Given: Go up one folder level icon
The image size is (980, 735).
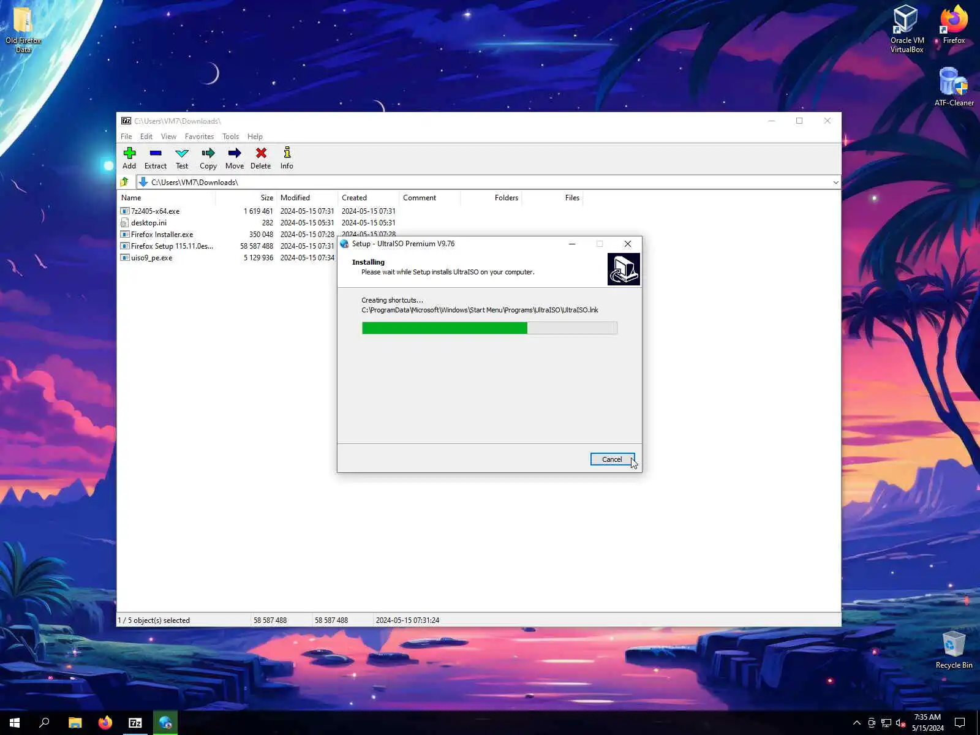Looking at the screenshot, I should click(x=124, y=182).
